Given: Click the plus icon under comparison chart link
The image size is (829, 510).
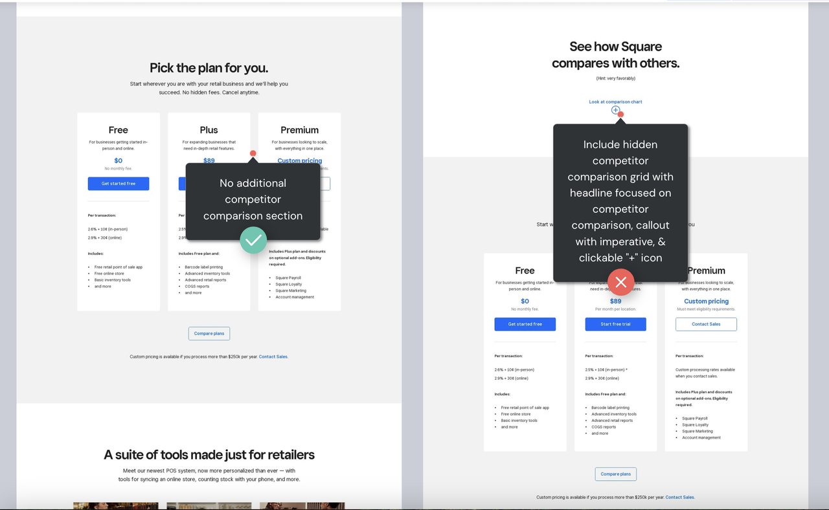Looking at the screenshot, I should (615, 110).
